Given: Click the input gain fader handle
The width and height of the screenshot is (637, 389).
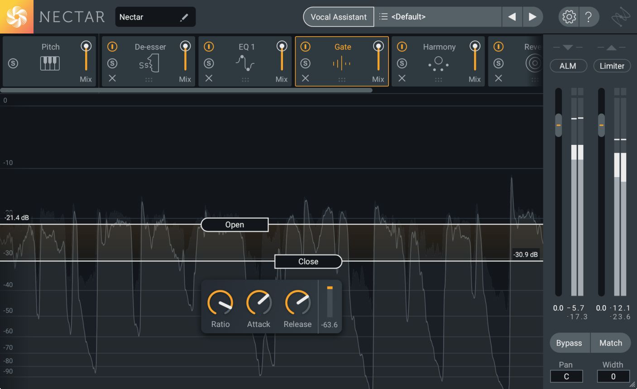Looking at the screenshot, I should (x=558, y=125).
